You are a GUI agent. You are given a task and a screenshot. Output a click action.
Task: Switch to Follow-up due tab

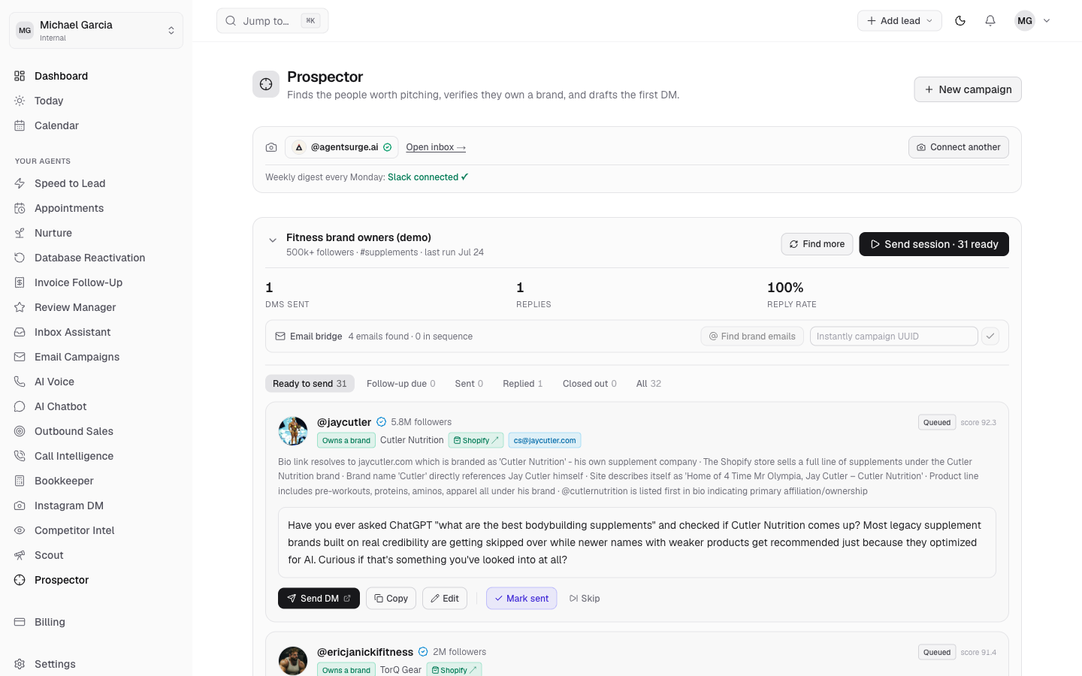tap(401, 384)
